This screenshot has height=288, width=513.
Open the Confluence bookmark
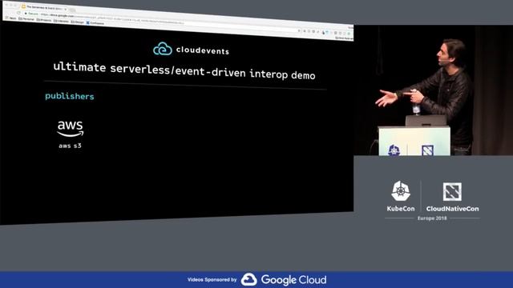[x=95, y=23]
